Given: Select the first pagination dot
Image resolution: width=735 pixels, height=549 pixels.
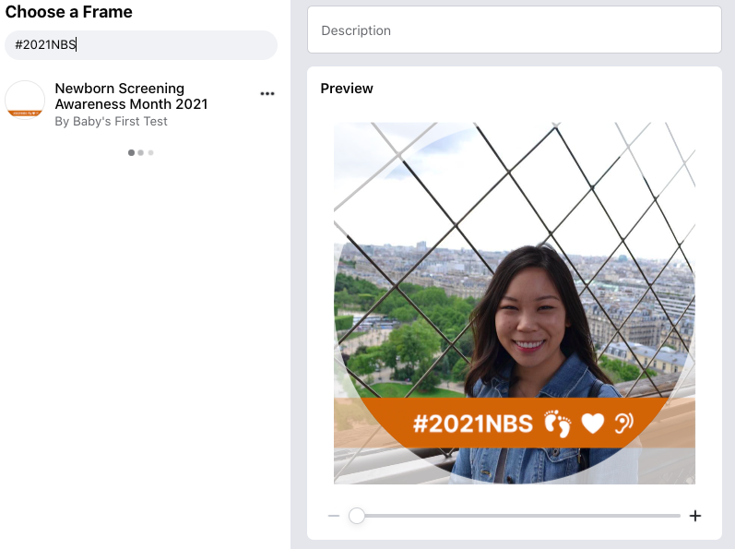Looking at the screenshot, I should 131,152.
